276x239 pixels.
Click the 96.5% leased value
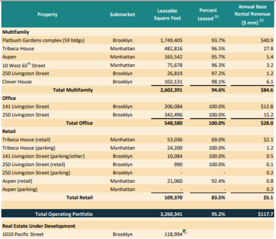click(218, 49)
